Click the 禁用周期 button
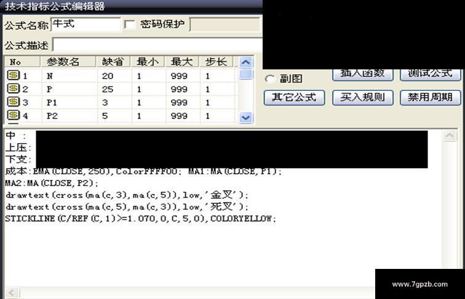465x299 pixels. click(431, 98)
